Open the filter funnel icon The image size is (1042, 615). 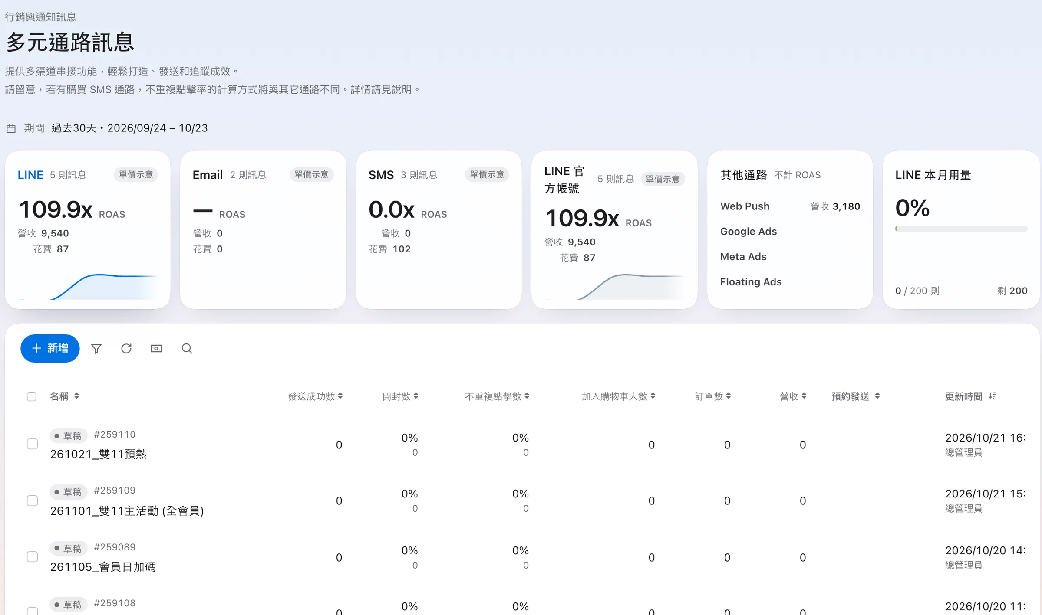click(96, 349)
